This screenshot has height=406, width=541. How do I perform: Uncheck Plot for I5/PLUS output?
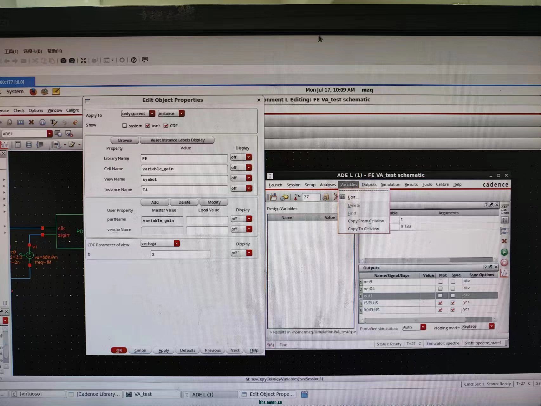(x=440, y=303)
